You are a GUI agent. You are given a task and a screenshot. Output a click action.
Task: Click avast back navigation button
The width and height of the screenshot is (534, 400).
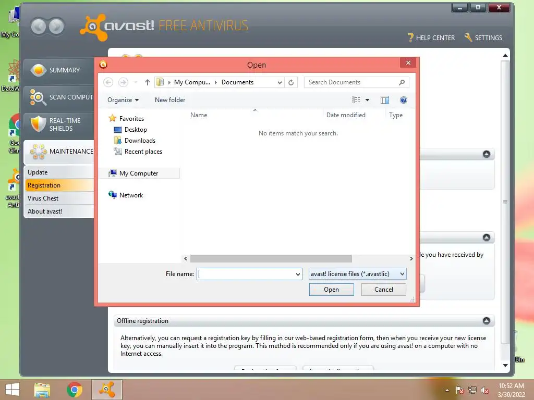pos(39,27)
